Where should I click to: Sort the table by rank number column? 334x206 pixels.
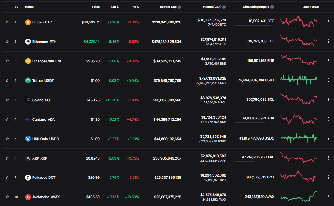(x=16, y=7)
